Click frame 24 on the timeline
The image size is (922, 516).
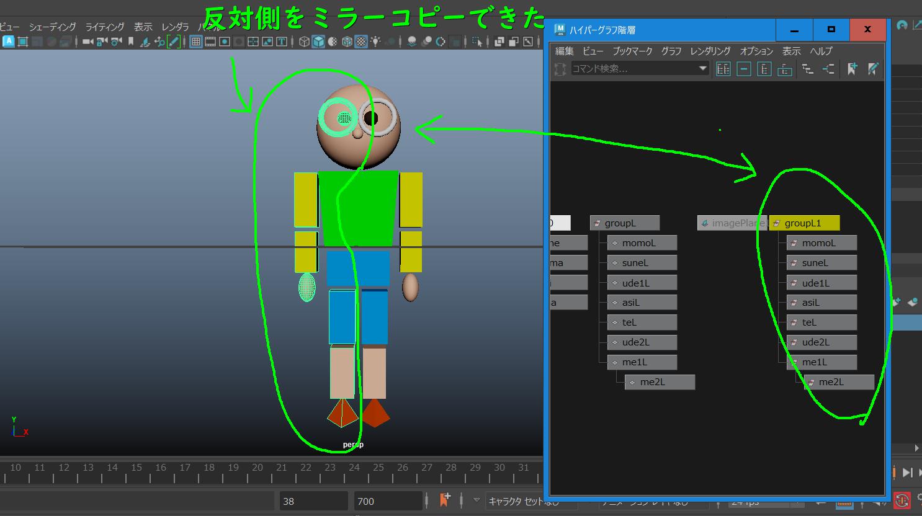point(354,468)
